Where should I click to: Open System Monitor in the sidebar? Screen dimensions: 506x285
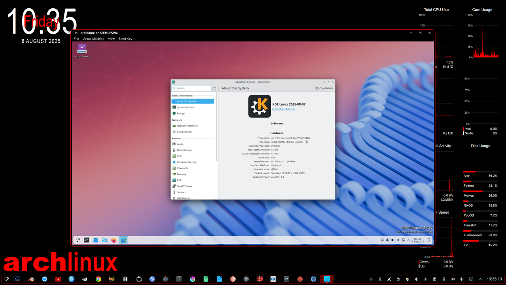coord(193,107)
